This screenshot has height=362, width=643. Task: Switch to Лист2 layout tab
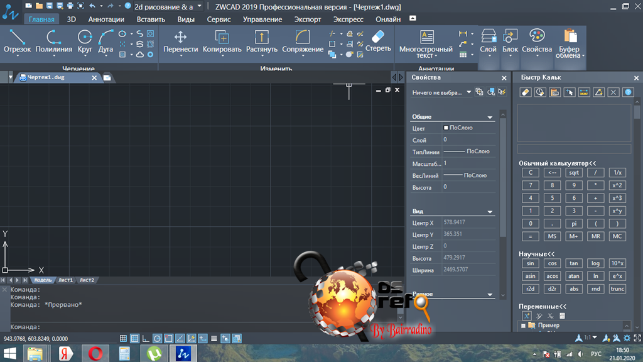87,280
